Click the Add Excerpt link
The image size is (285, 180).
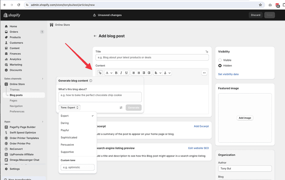[201, 126]
